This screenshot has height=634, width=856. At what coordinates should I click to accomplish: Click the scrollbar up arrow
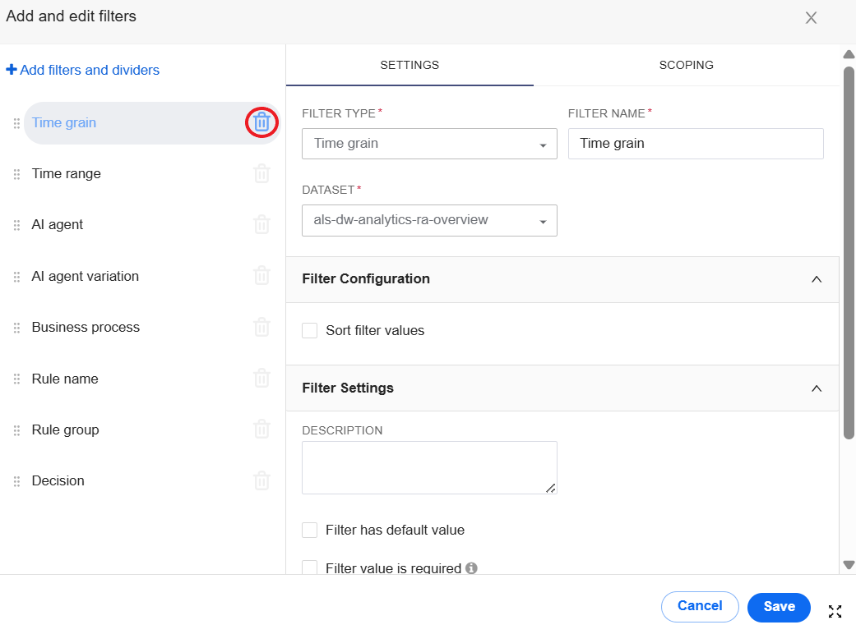(x=849, y=54)
